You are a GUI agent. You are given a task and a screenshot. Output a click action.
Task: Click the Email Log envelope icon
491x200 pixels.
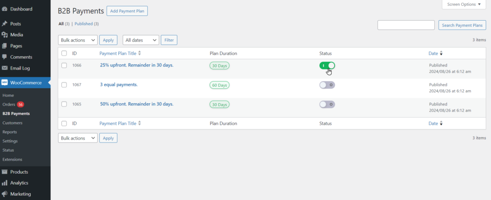click(5, 68)
